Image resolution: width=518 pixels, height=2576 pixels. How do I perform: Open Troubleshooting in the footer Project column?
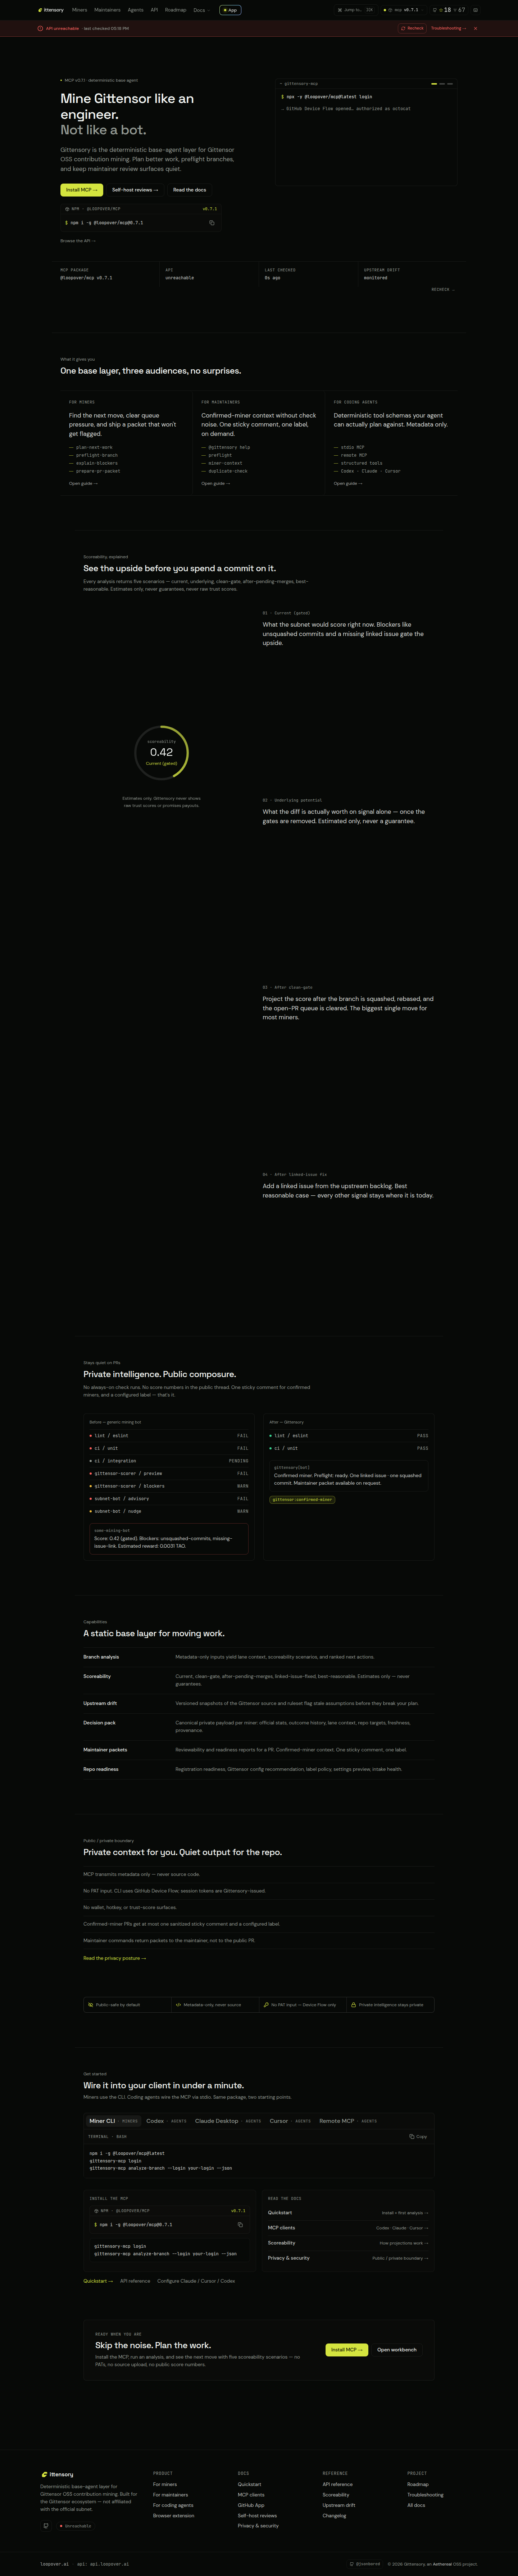click(x=425, y=2495)
